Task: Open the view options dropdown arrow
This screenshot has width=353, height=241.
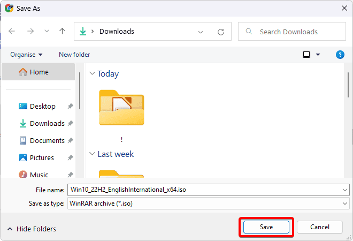Action: coord(318,55)
